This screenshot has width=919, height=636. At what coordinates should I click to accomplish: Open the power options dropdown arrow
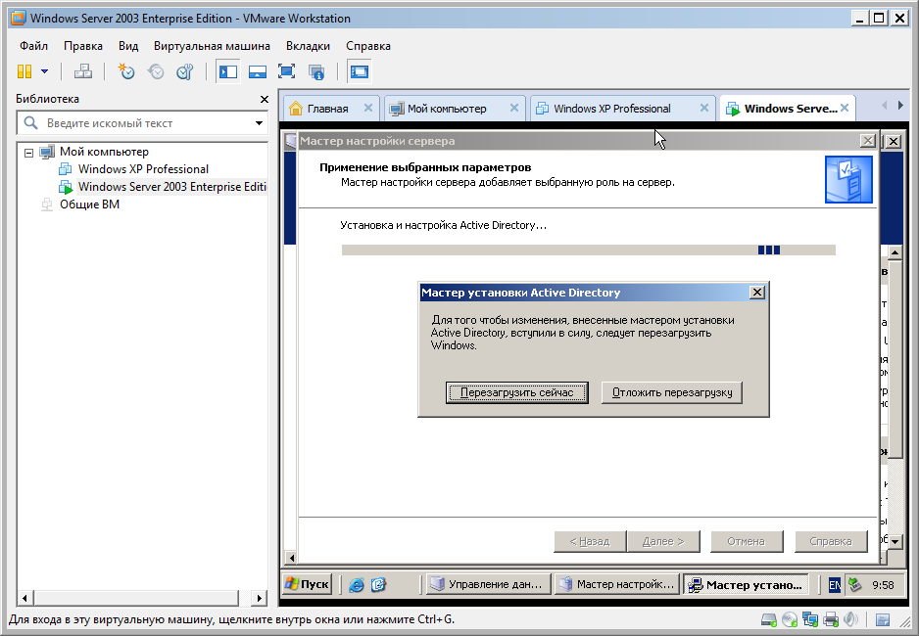(x=44, y=71)
